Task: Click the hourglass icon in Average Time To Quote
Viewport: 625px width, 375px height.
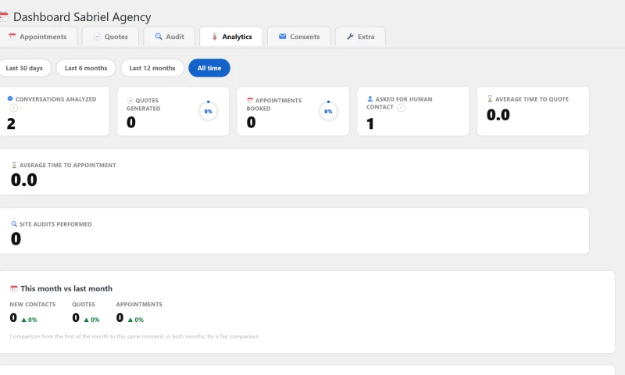Action: pos(490,98)
